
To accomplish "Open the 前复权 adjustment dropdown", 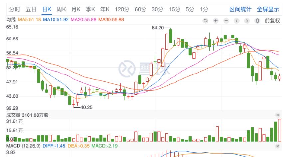I will 272,21.
